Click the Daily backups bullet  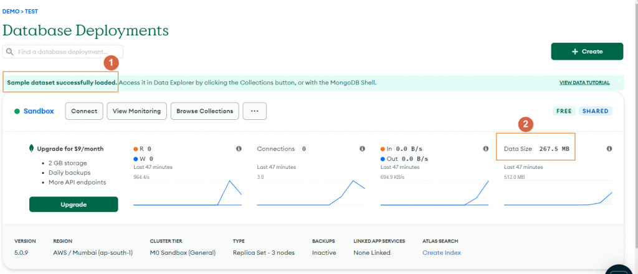click(70, 173)
